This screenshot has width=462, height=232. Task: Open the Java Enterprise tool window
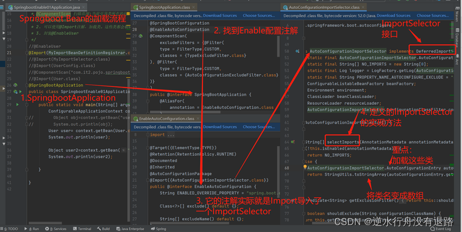(x=130, y=229)
